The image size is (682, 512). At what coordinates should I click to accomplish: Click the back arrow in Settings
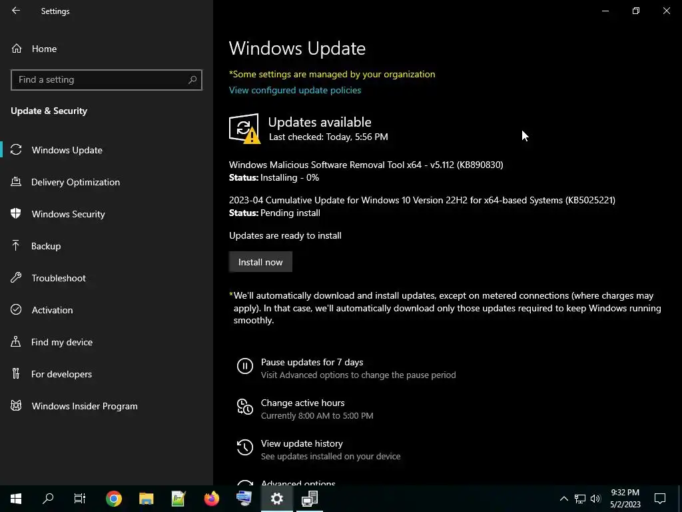(x=16, y=11)
